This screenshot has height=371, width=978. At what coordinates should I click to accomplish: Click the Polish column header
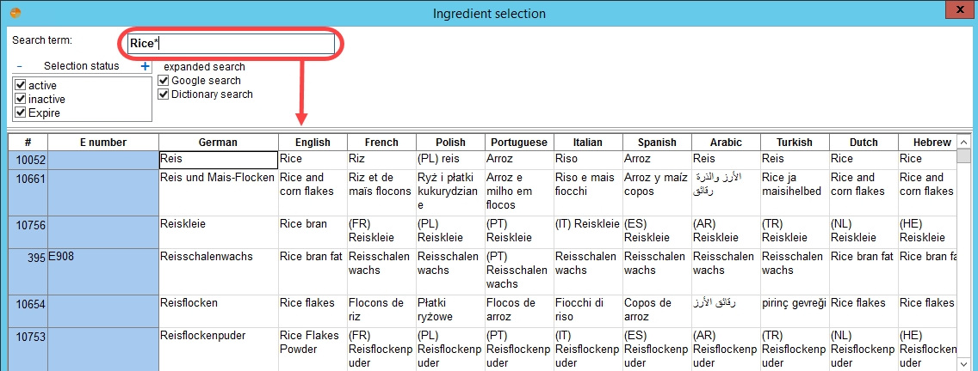pos(450,142)
